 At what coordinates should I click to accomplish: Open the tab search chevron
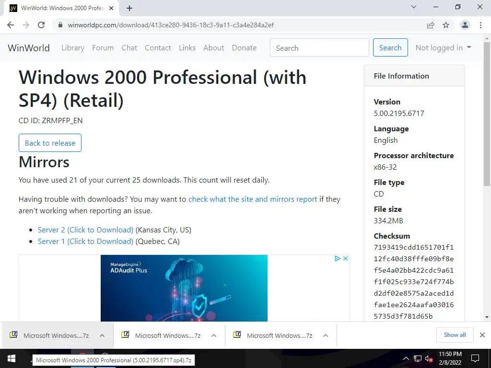(414, 7)
